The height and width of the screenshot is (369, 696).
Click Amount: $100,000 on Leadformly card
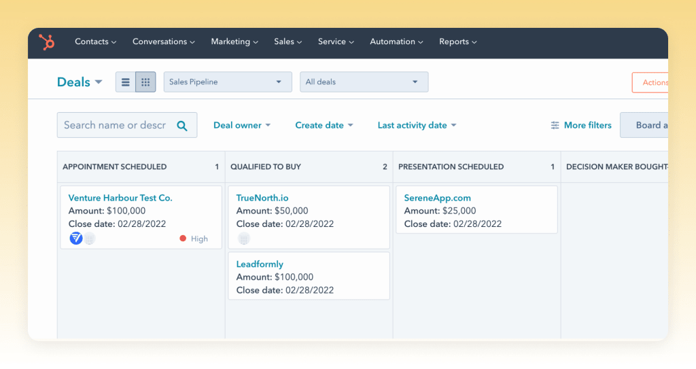click(x=275, y=277)
